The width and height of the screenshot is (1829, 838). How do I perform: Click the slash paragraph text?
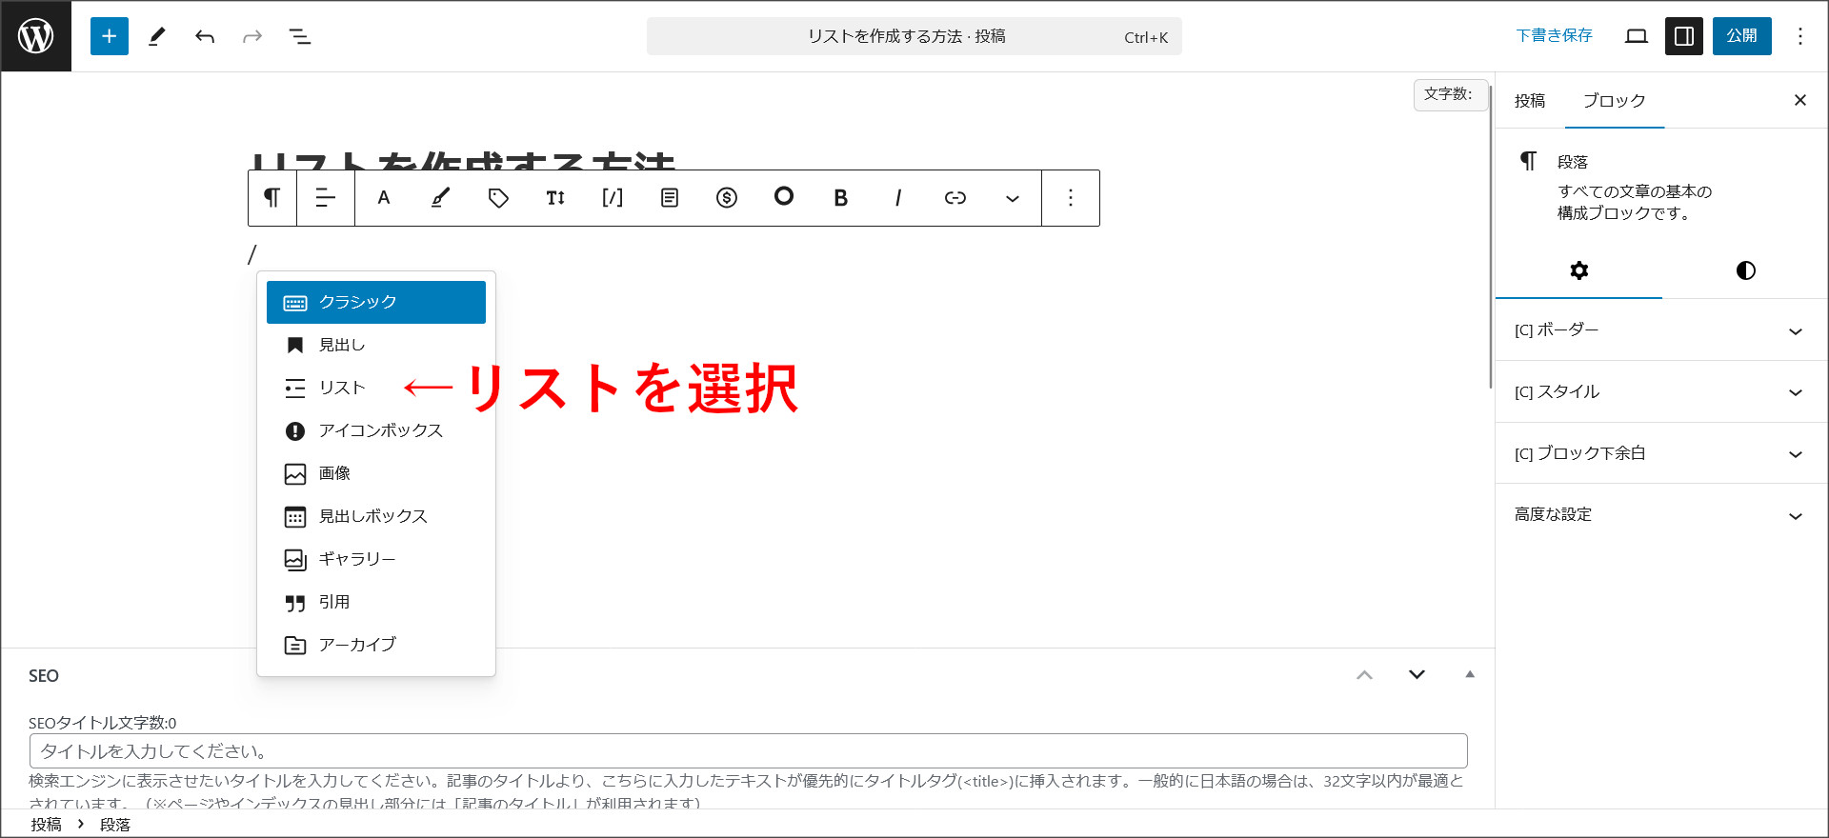point(252,254)
